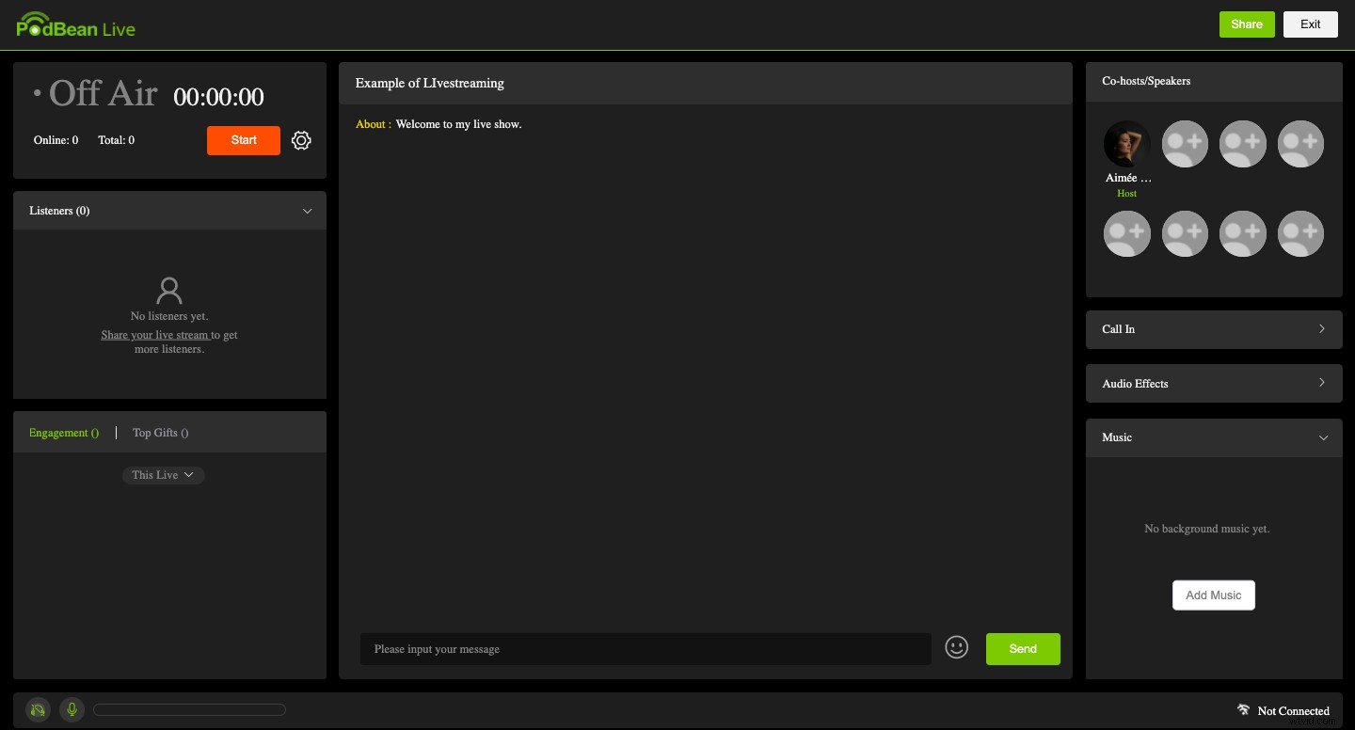The height and width of the screenshot is (730, 1355).
Task: Switch to the Top Gifts tab
Action: [x=160, y=433]
